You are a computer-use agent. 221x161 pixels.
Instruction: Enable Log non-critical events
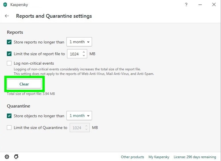click(x=9, y=63)
